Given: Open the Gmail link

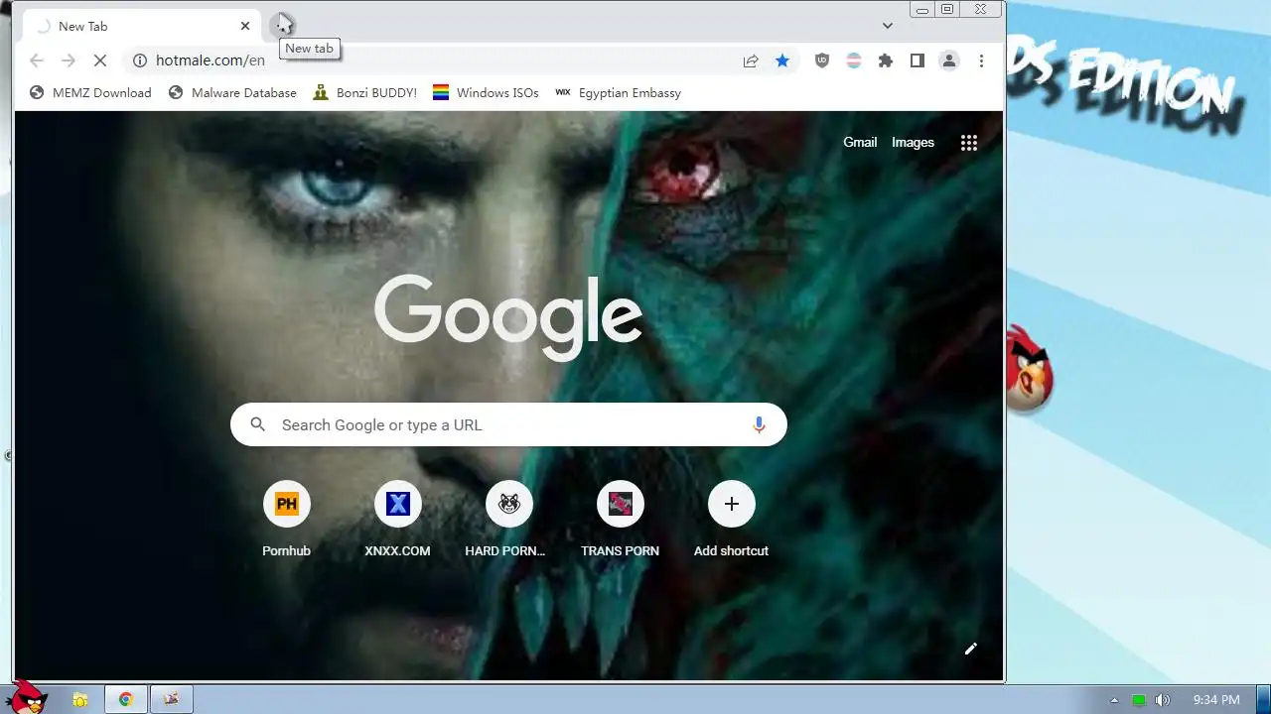Looking at the screenshot, I should tap(860, 142).
